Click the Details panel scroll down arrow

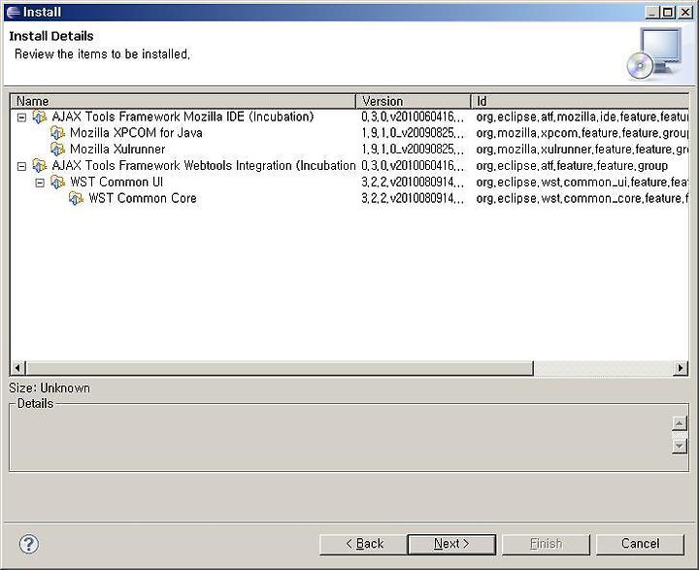(679, 446)
